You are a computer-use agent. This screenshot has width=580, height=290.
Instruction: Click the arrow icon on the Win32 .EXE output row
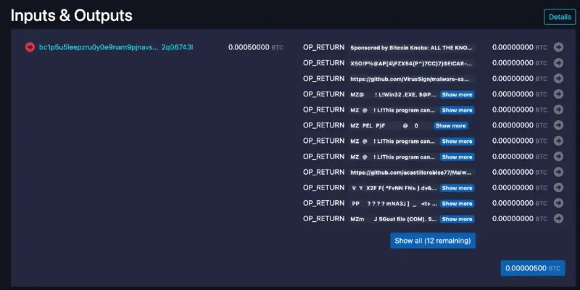(558, 94)
